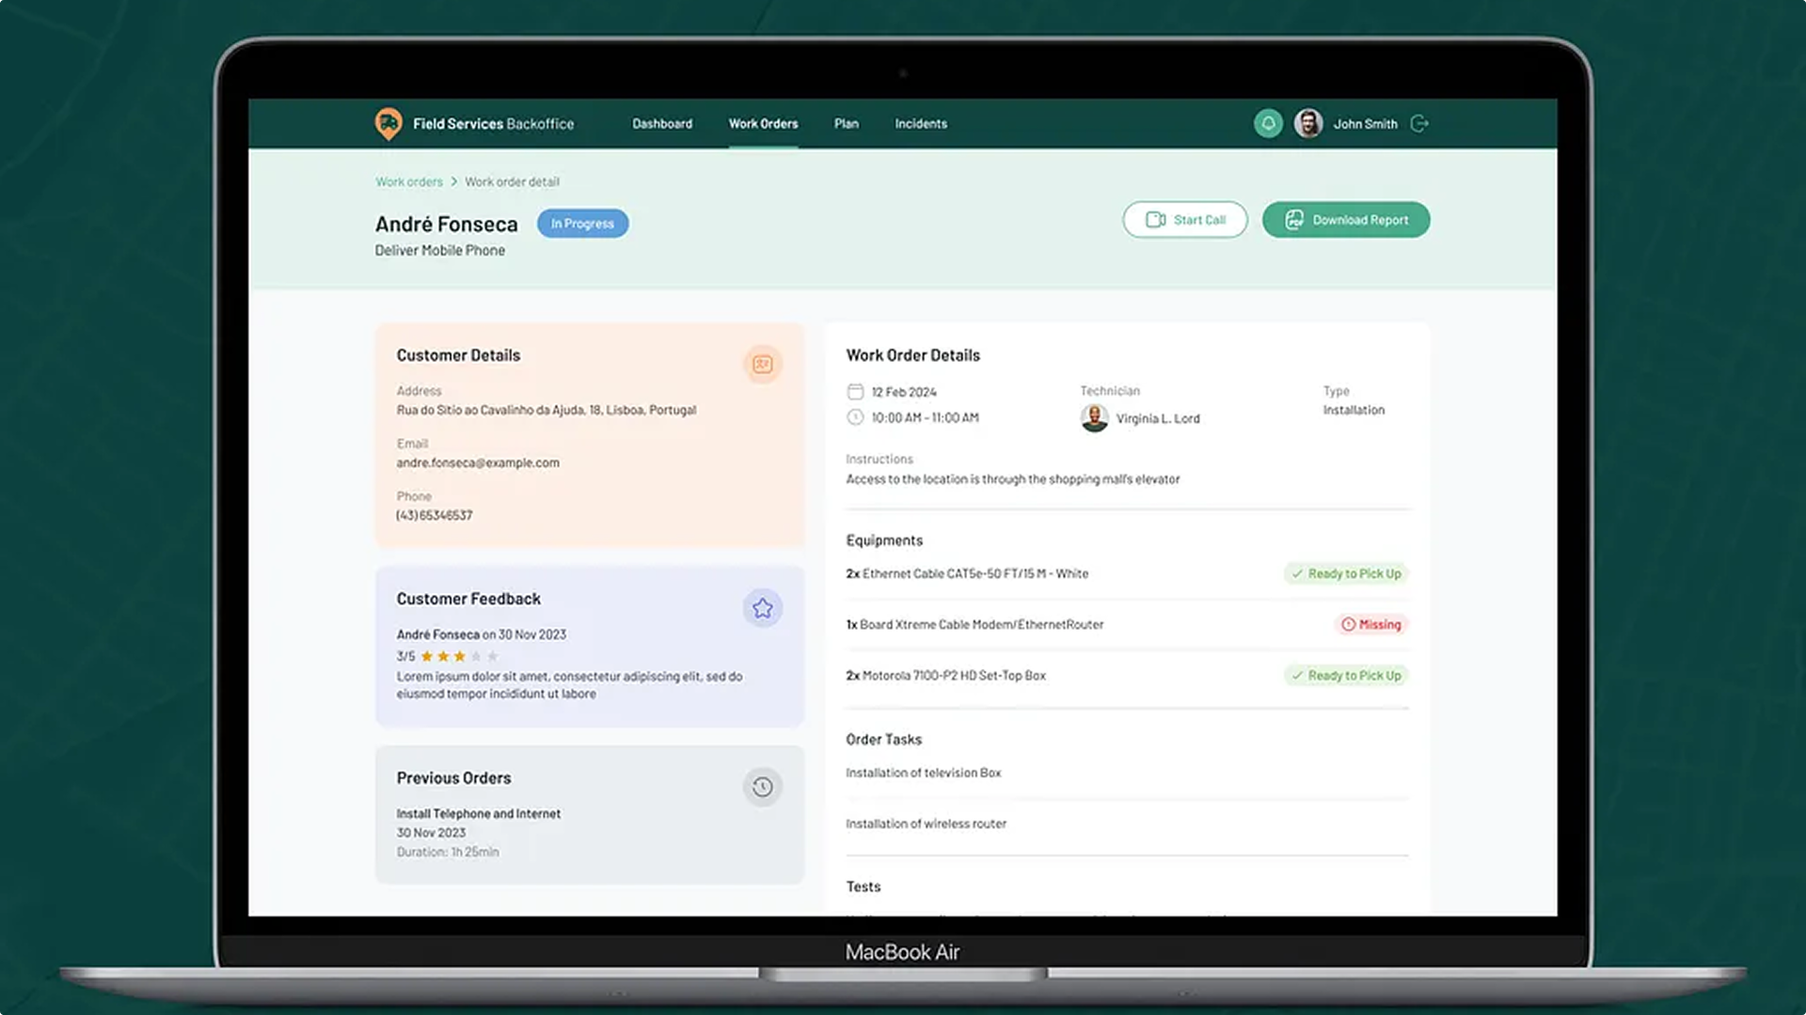Select the Work Orders tab
The width and height of the screenshot is (1806, 1015).
763,123
